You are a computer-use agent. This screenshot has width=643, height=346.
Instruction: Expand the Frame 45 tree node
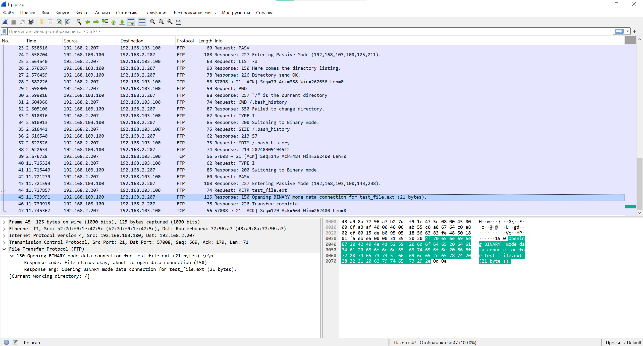point(4,222)
